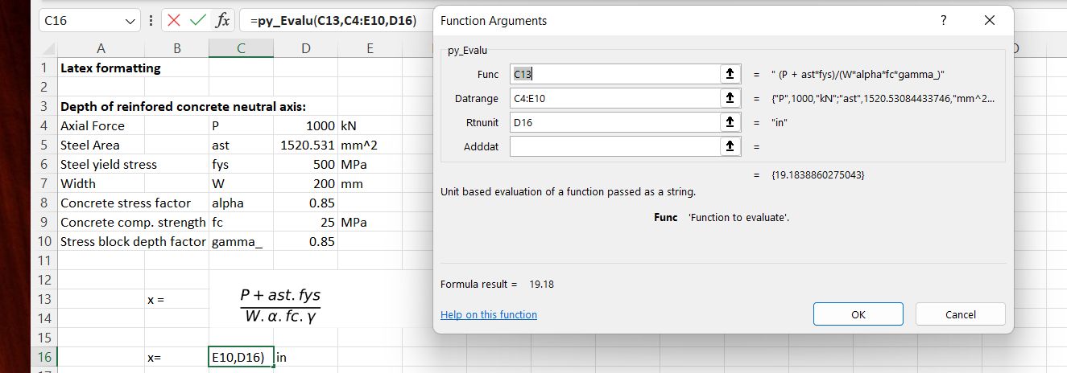Collapse dialog for Rtnunit argument

[730, 122]
